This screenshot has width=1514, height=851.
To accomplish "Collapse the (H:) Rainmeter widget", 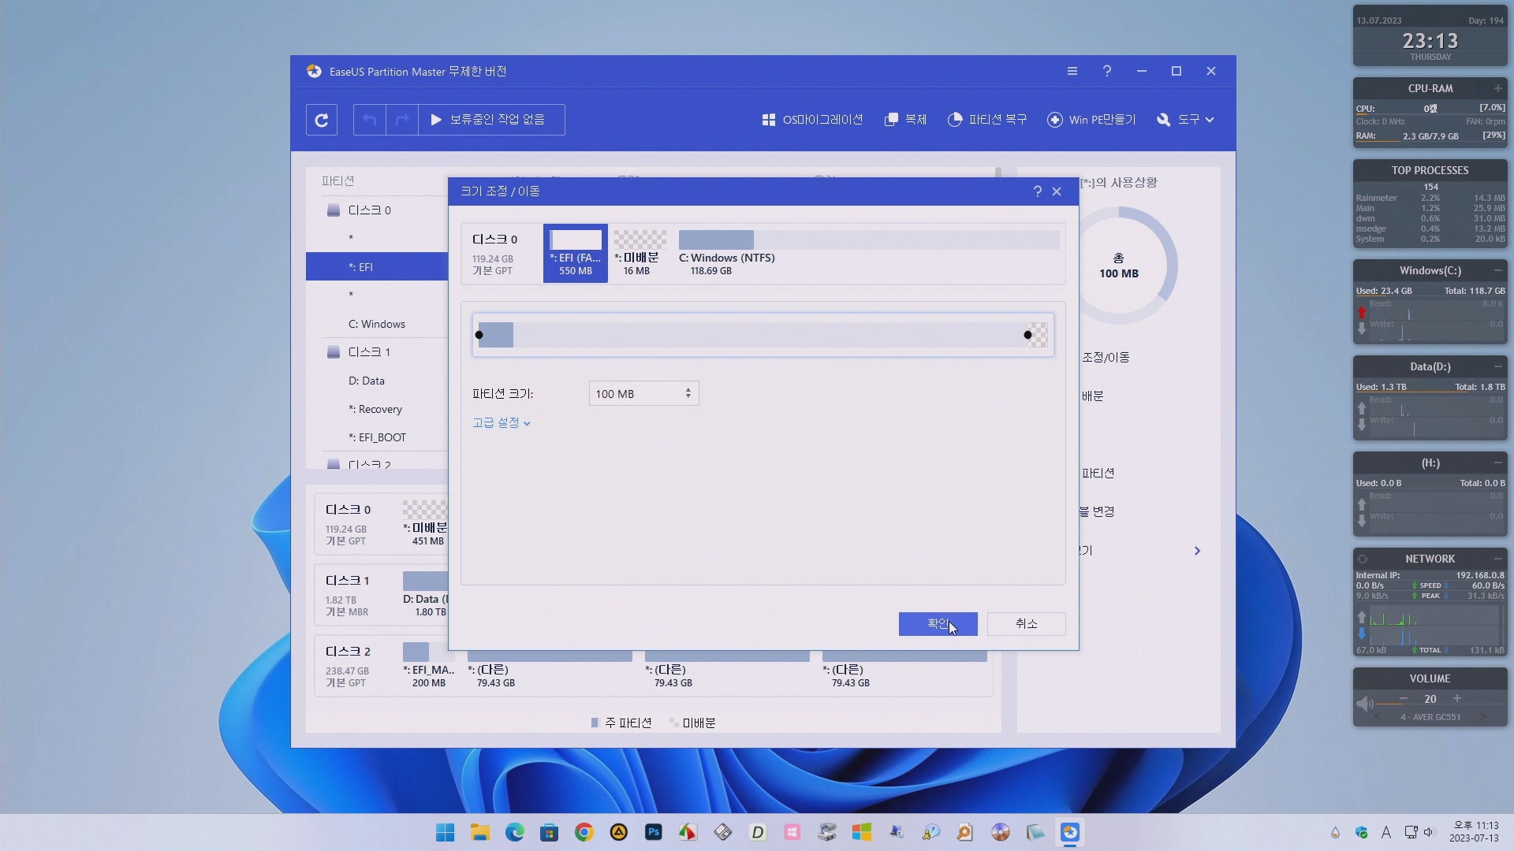I will (1497, 463).
